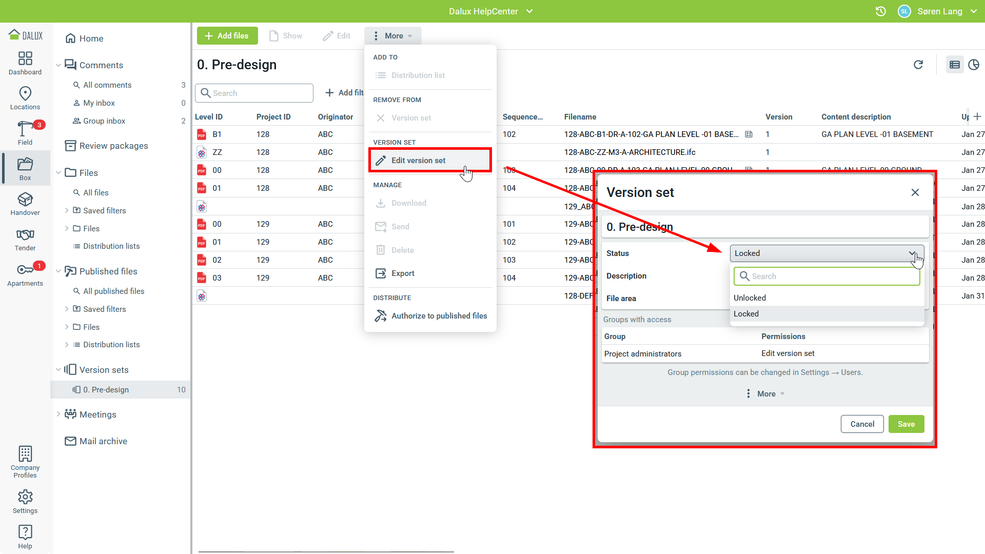Click the status dropdown Search field

[x=827, y=276]
